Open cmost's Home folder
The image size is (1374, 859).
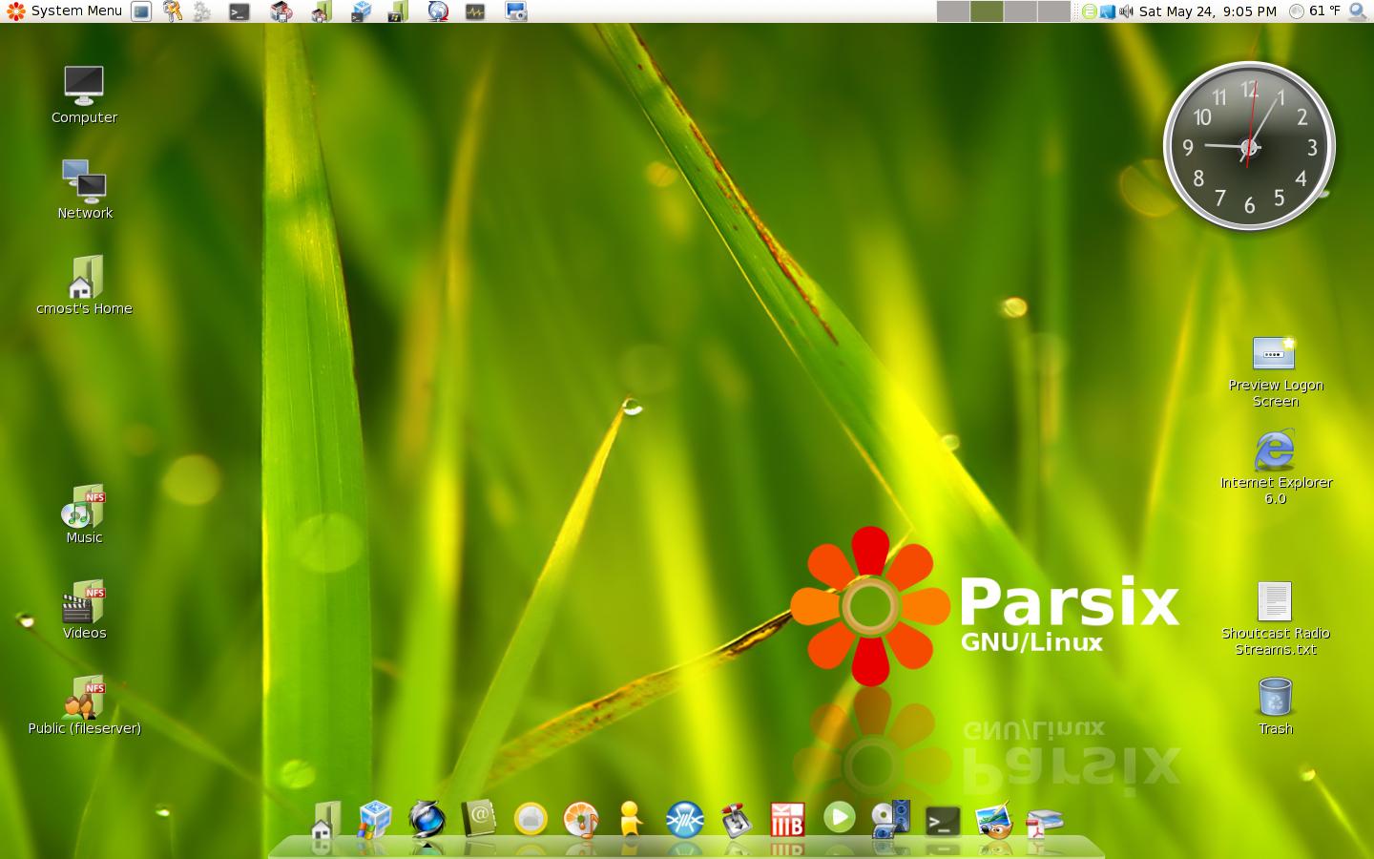click(x=84, y=285)
